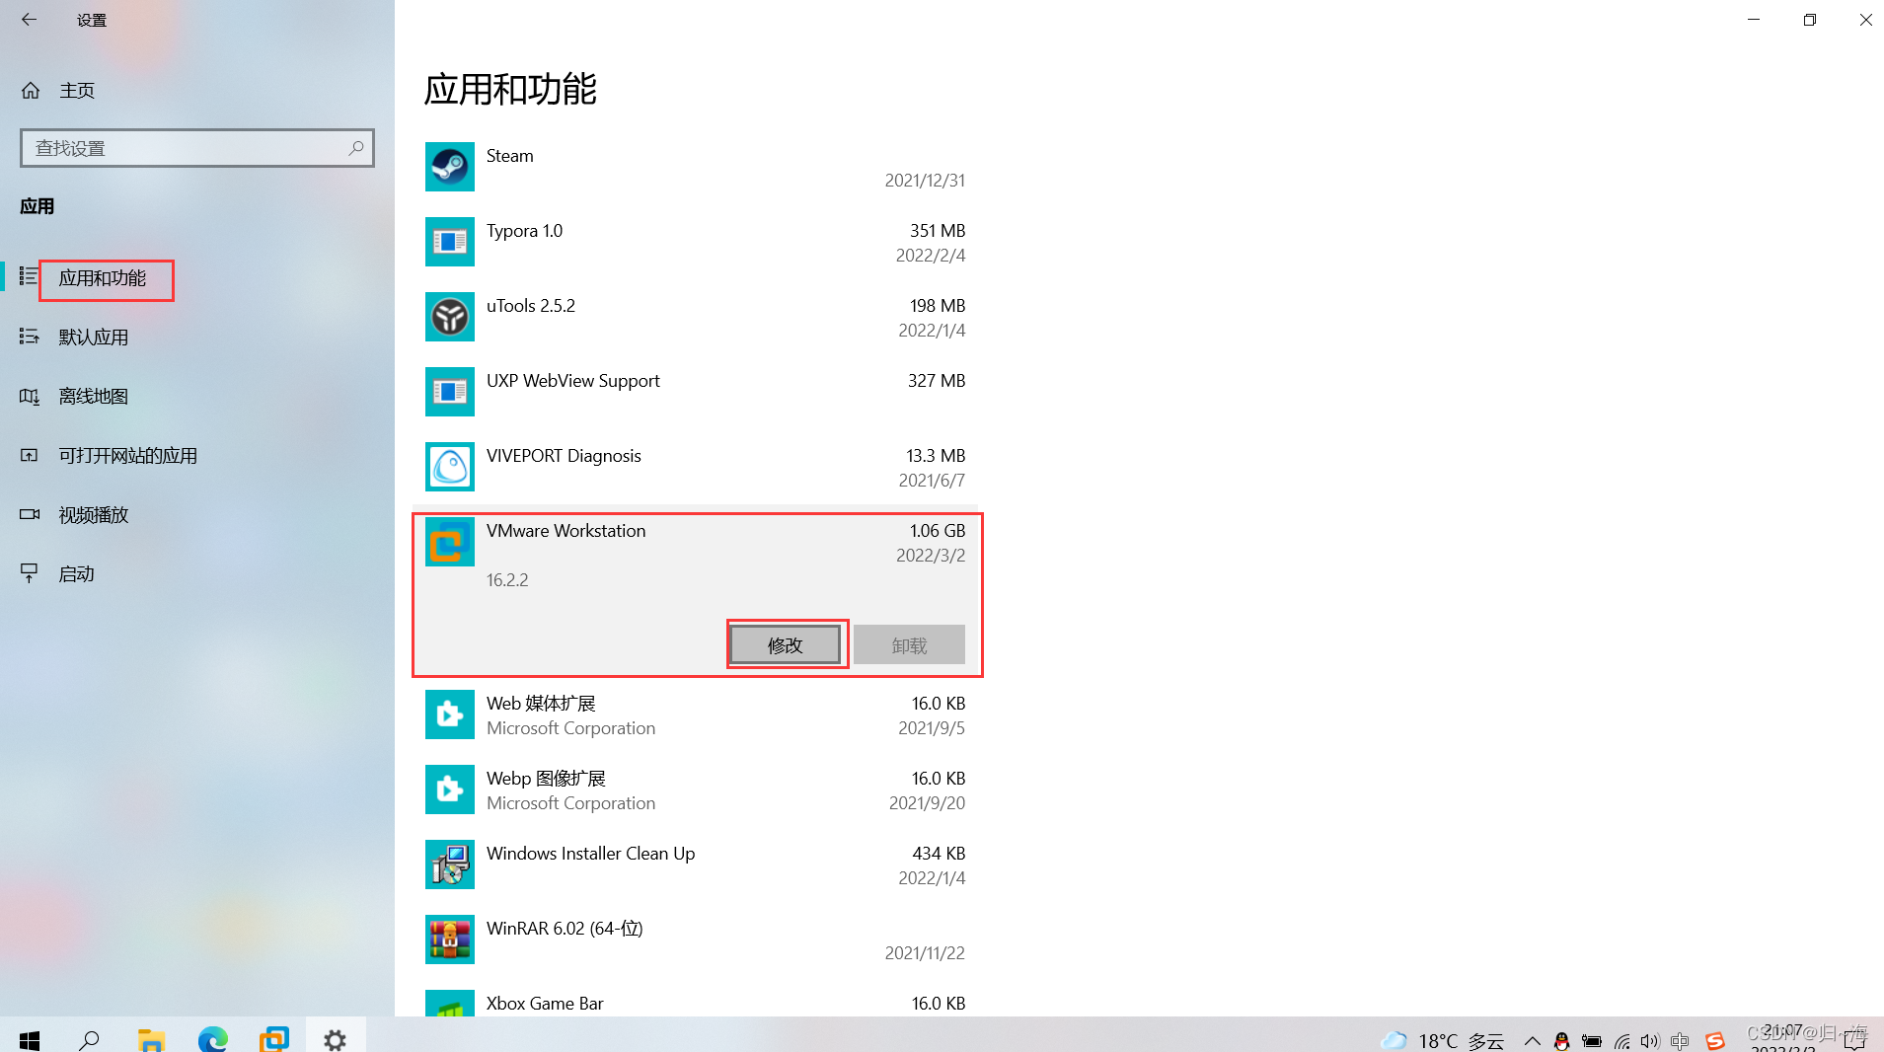This screenshot has height=1052, width=1884.
Task: Click the 修改 button for VMware
Action: [x=786, y=645]
